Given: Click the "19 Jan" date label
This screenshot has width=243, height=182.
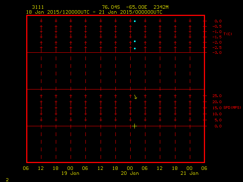Looking at the screenshot, I should (70, 173).
